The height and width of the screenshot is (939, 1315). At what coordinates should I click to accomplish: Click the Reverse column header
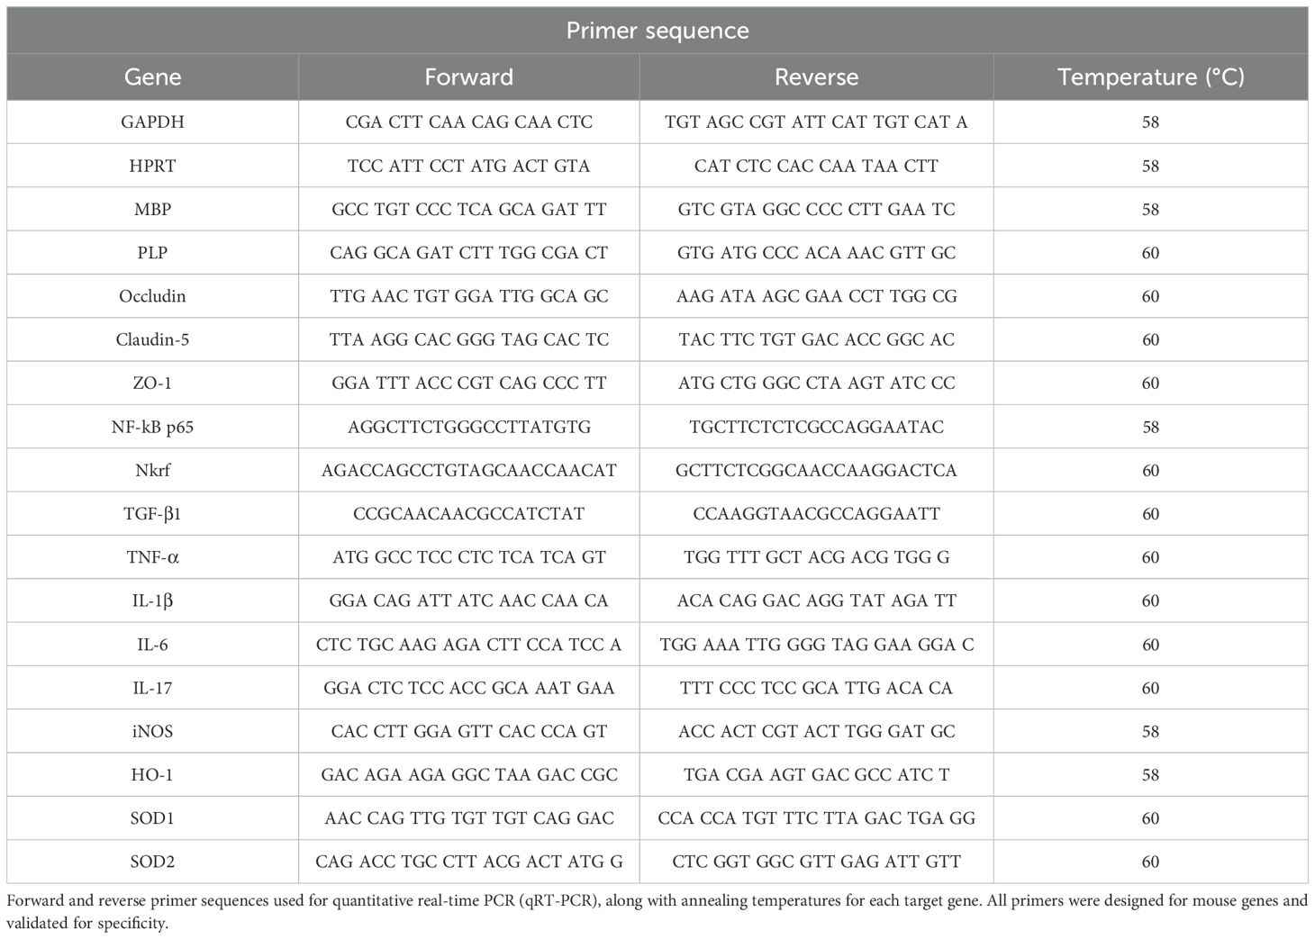[816, 77]
